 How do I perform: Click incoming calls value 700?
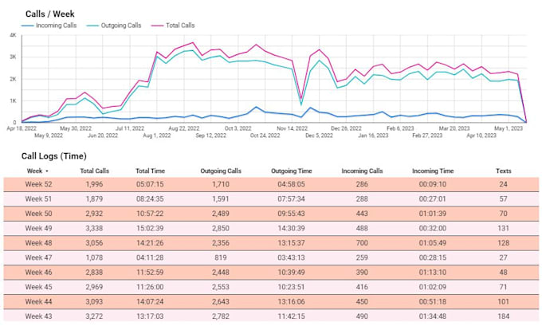(362, 243)
